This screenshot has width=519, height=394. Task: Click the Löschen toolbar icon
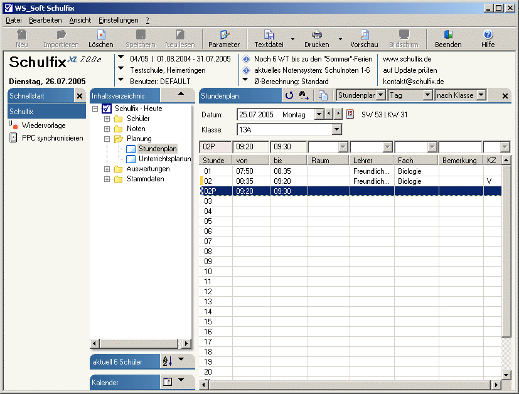pos(101,35)
